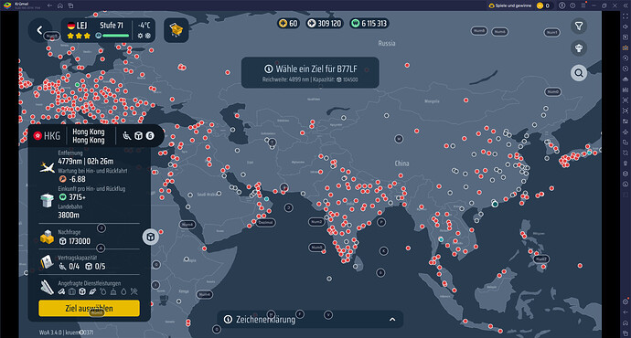Confirm with the Ziel auswählen button
Screen dimensions: 631x338
click(x=89, y=308)
